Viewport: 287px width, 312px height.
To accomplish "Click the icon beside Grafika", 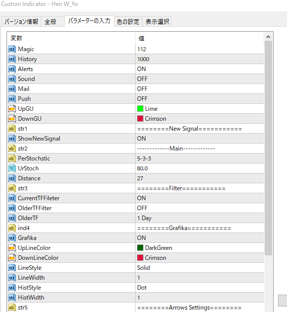I will [x=12, y=238].
